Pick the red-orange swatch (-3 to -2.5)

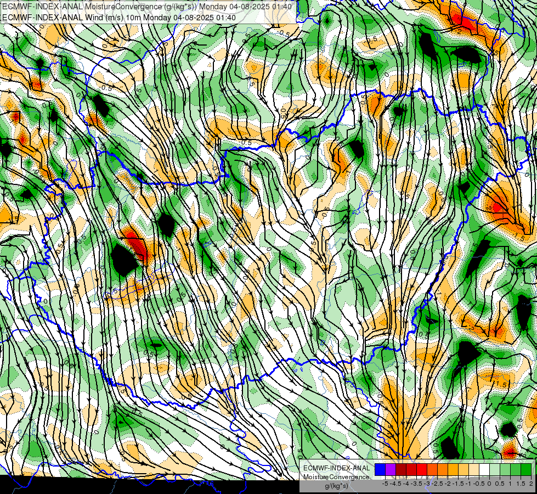432,470
